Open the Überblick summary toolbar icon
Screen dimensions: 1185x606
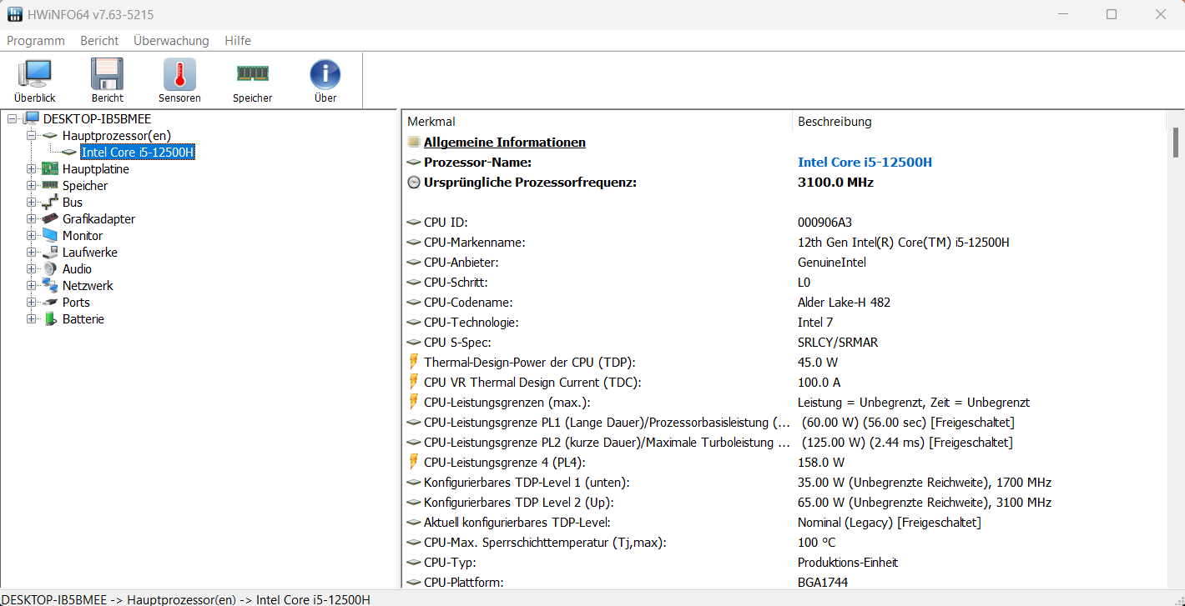(x=34, y=75)
